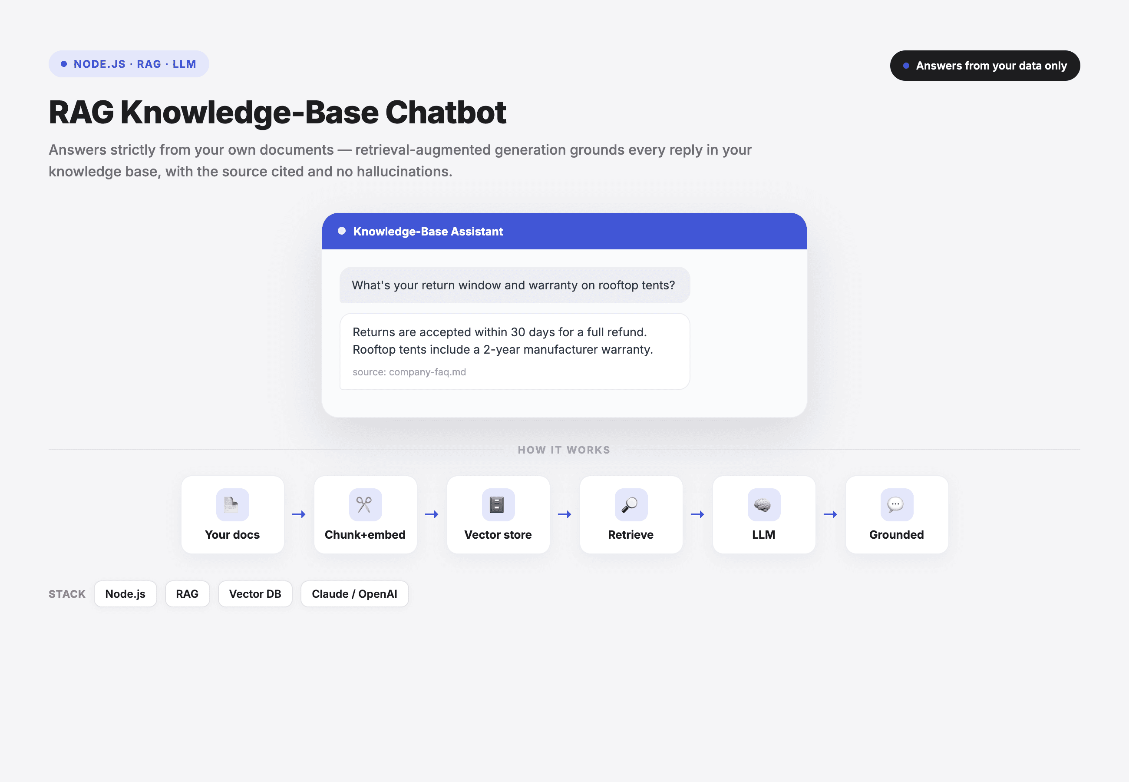
Task: Select the Node.js stack chip
Action: click(125, 594)
